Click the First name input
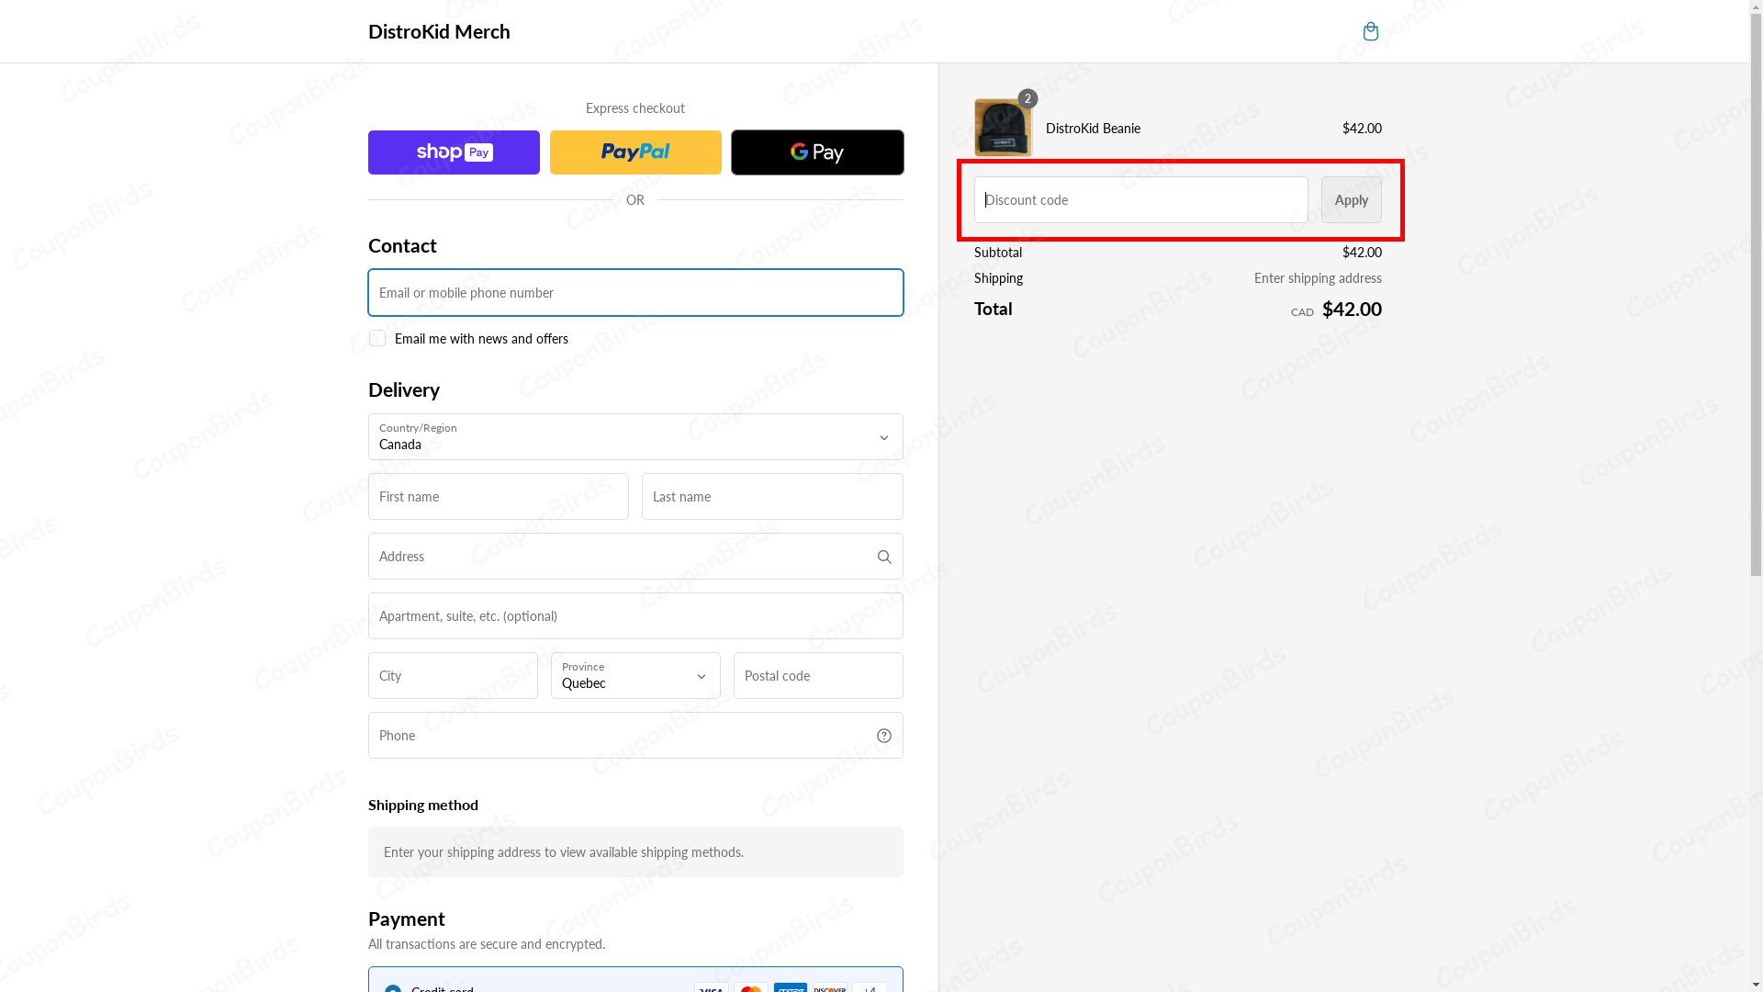Viewport: 1763px width, 992px height. [499, 497]
